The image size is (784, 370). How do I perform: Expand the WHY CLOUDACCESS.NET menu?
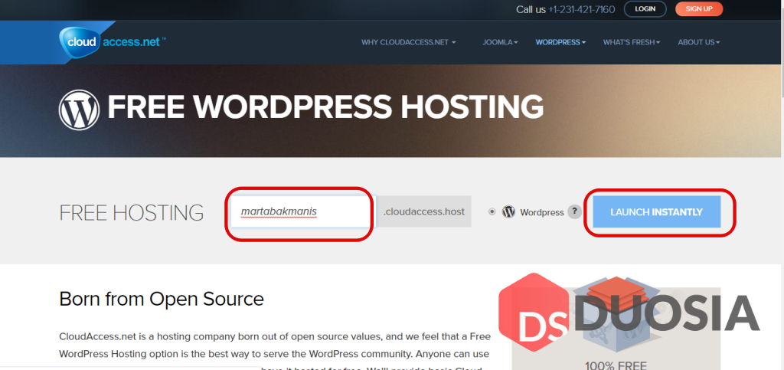point(409,42)
